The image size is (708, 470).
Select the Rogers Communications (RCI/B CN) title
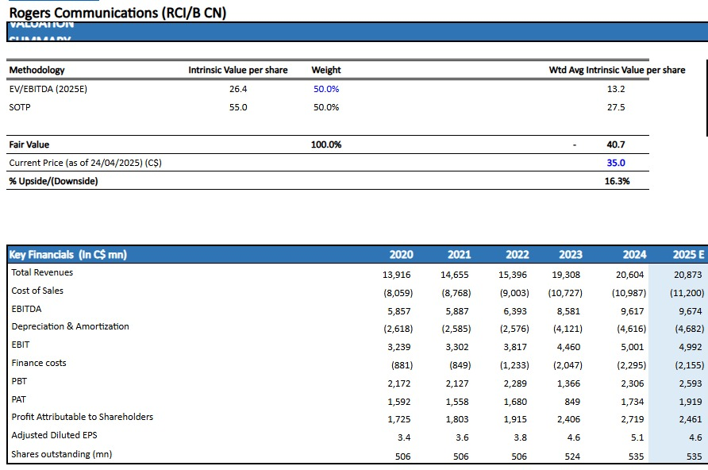[117, 13]
